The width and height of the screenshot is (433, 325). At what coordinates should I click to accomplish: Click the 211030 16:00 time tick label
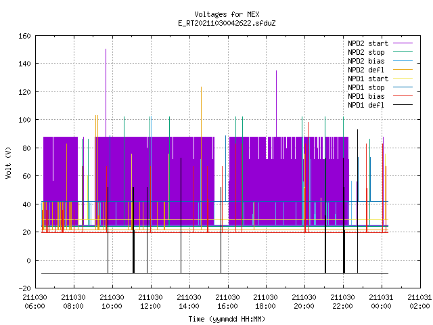click(227, 302)
